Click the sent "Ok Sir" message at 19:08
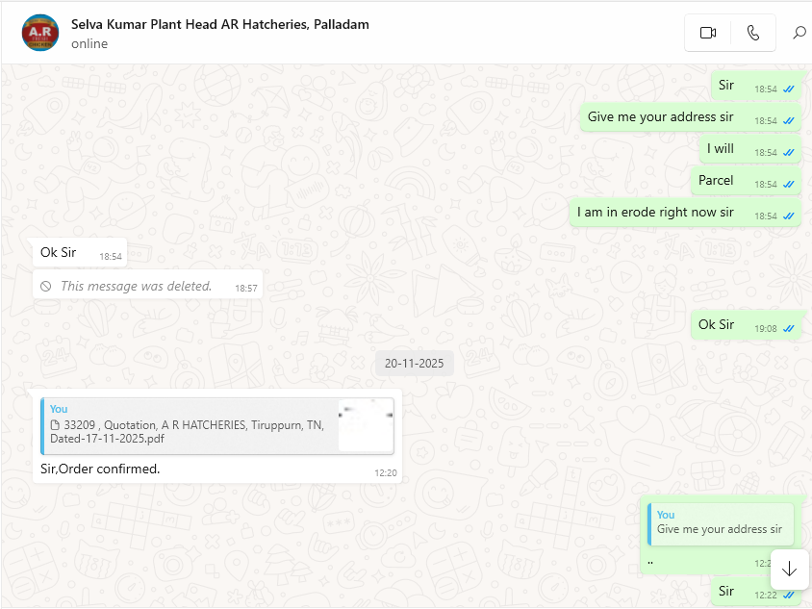 tap(716, 324)
